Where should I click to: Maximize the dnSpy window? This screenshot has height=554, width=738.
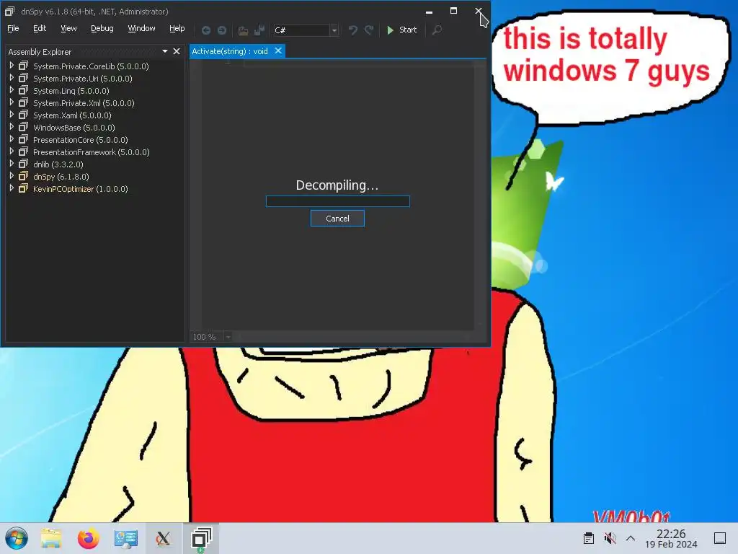click(x=453, y=11)
